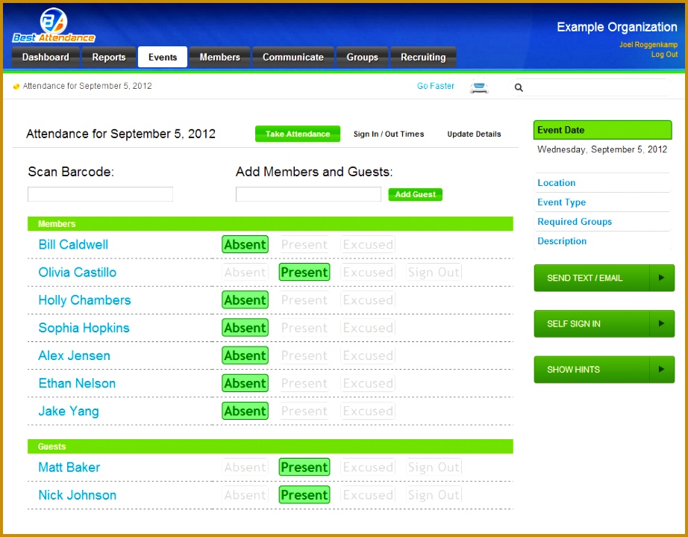688x537 pixels.
Task: Expand the Required Groups section
Action: point(574,222)
